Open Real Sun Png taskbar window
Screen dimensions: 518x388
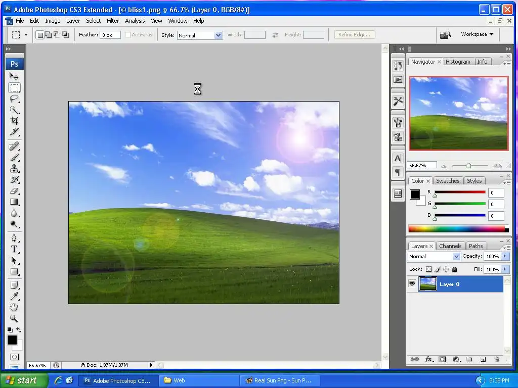(x=280, y=380)
